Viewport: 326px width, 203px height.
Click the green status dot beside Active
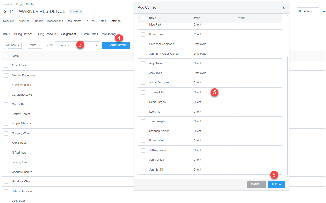[x=300, y=11]
